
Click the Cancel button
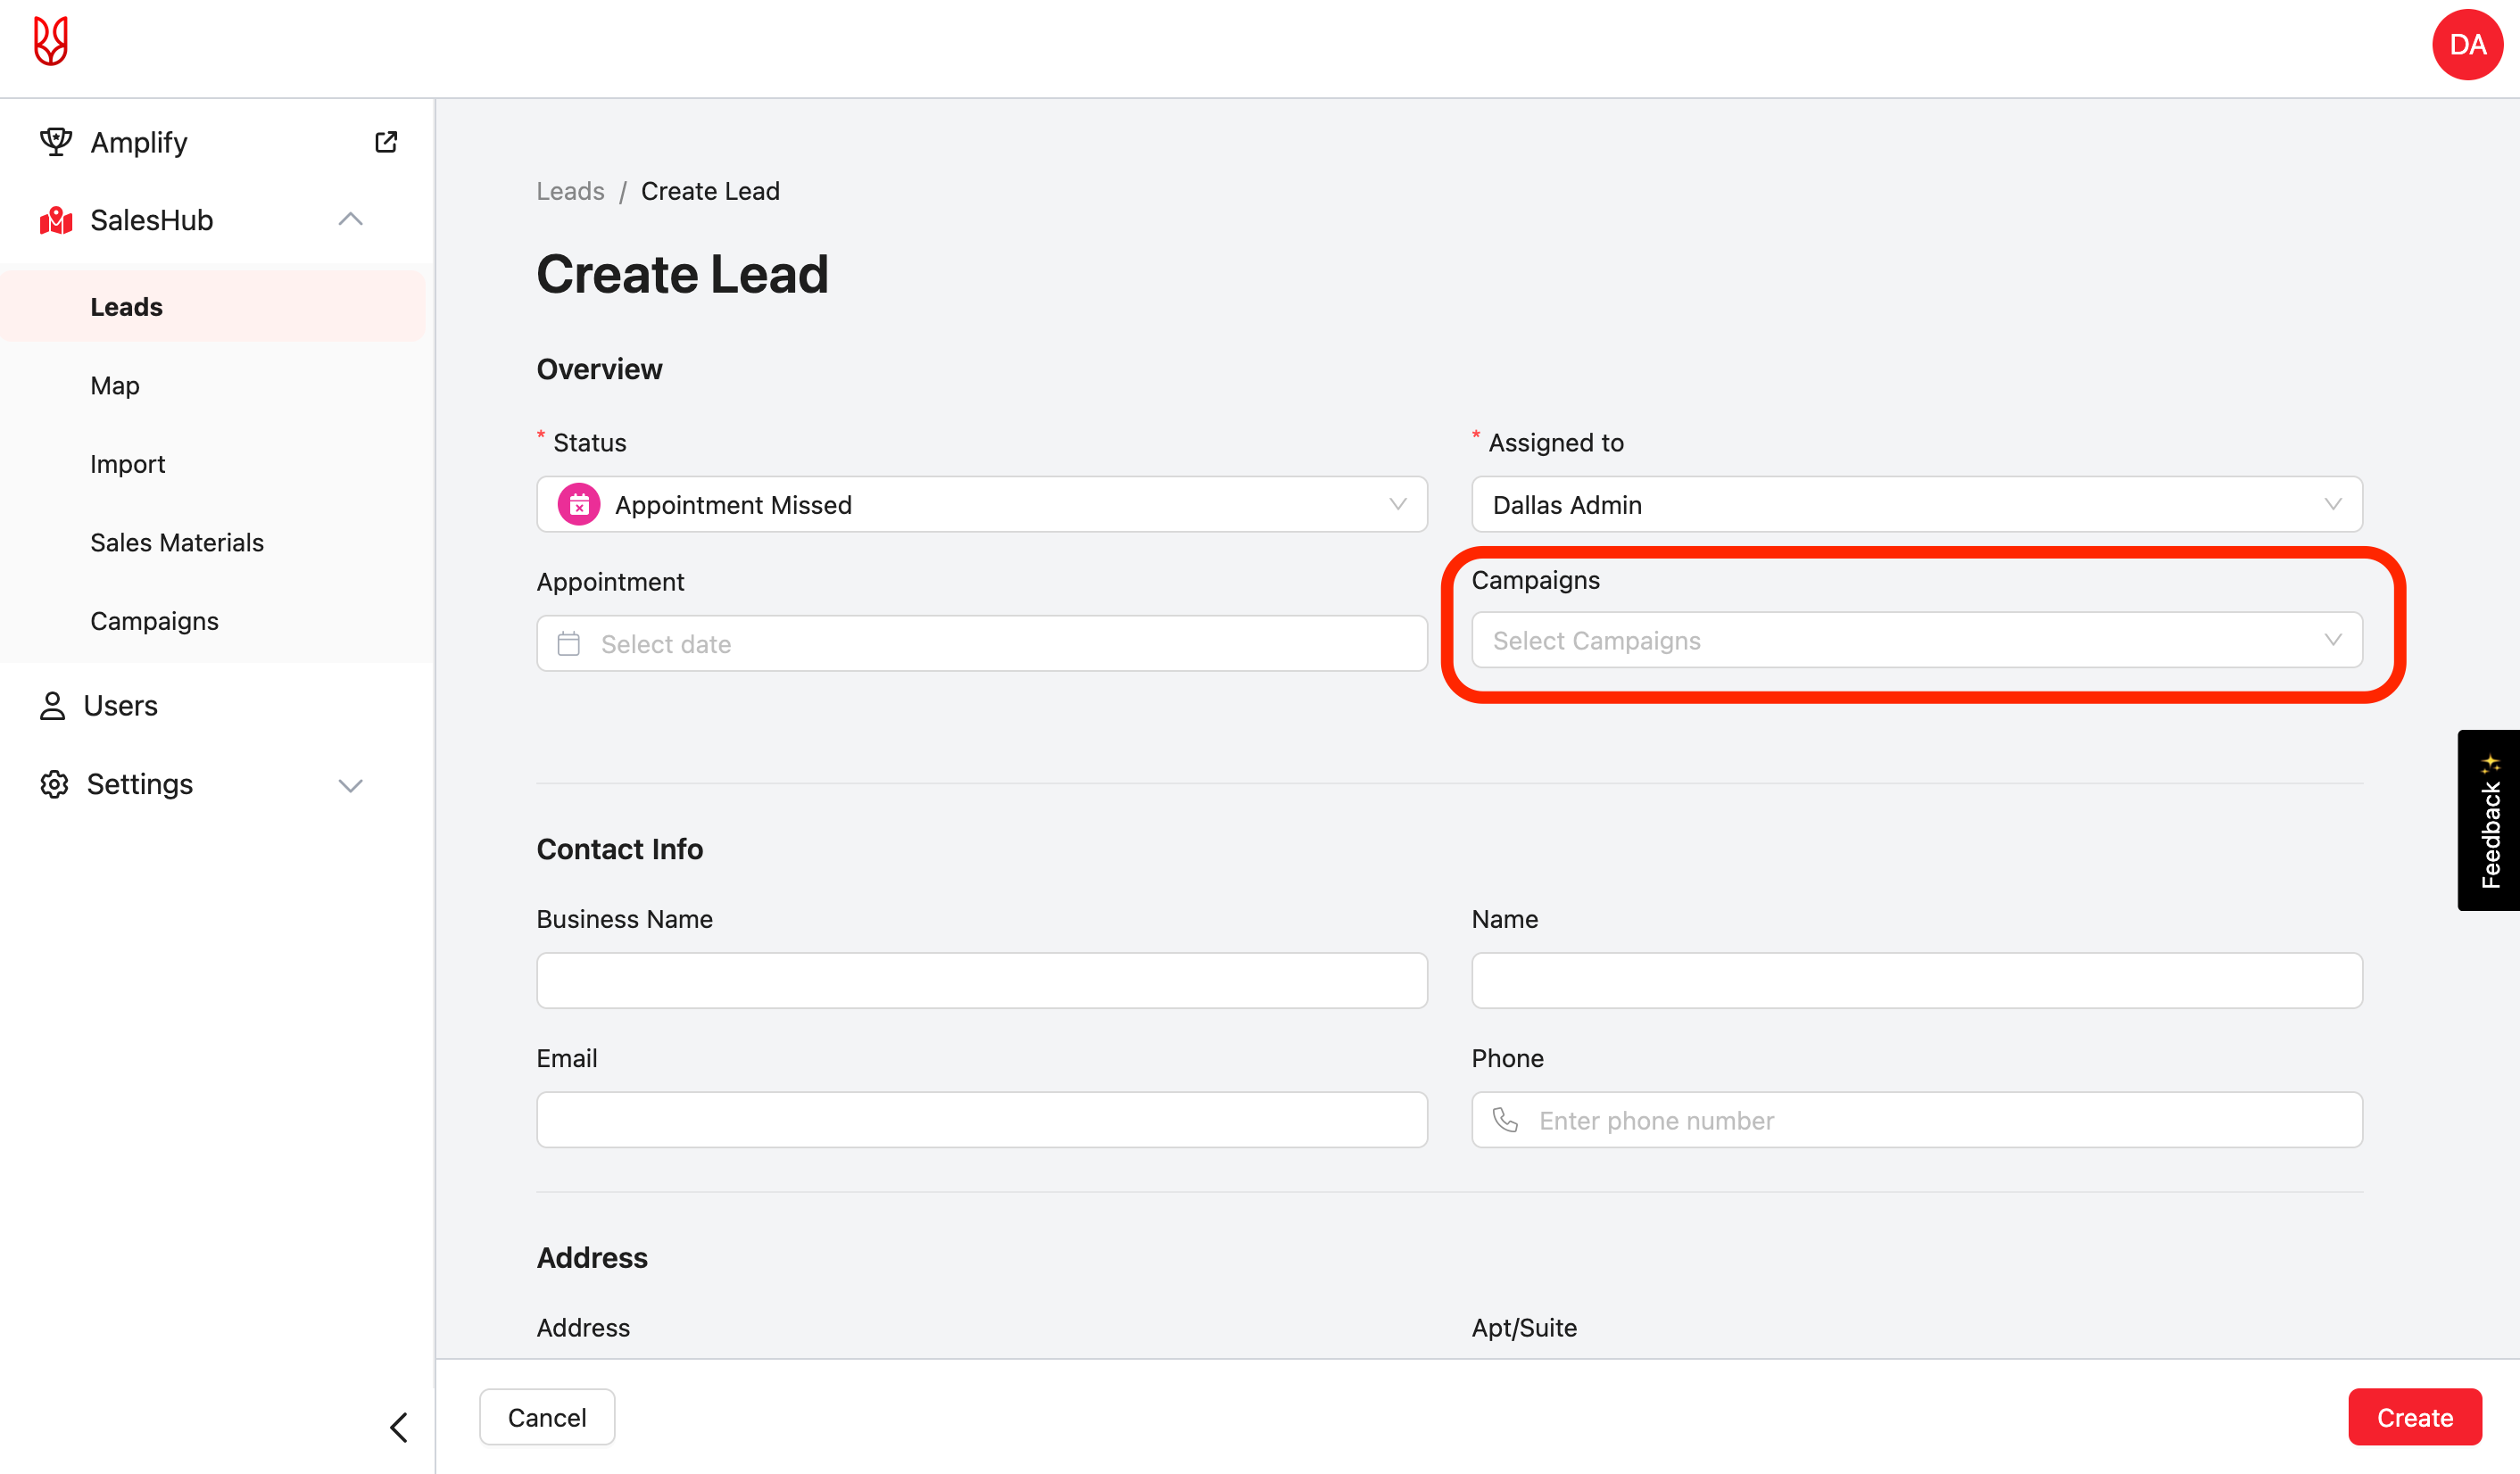(547, 1418)
